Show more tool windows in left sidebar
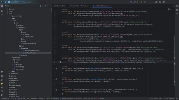This screenshot has width=179, height=100. 2,15
